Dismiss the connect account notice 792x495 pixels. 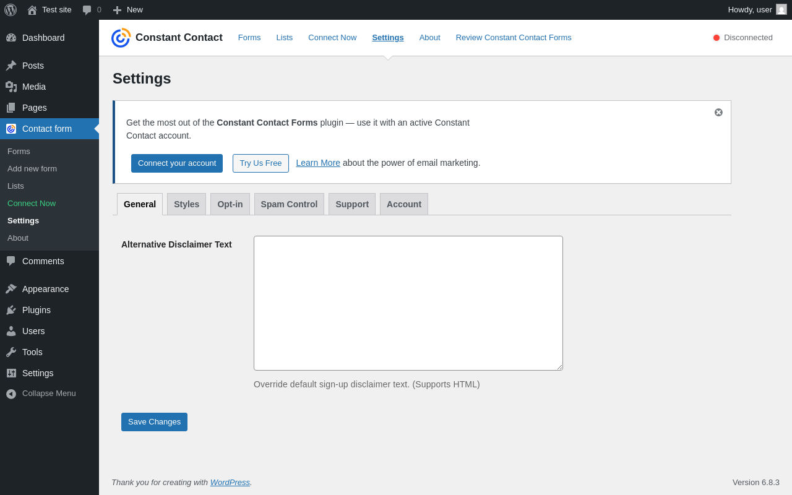tap(718, 113)
